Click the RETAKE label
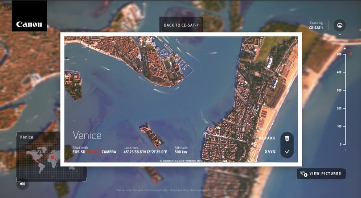Viewport: 361px width, 198px height. coord(267,138)
